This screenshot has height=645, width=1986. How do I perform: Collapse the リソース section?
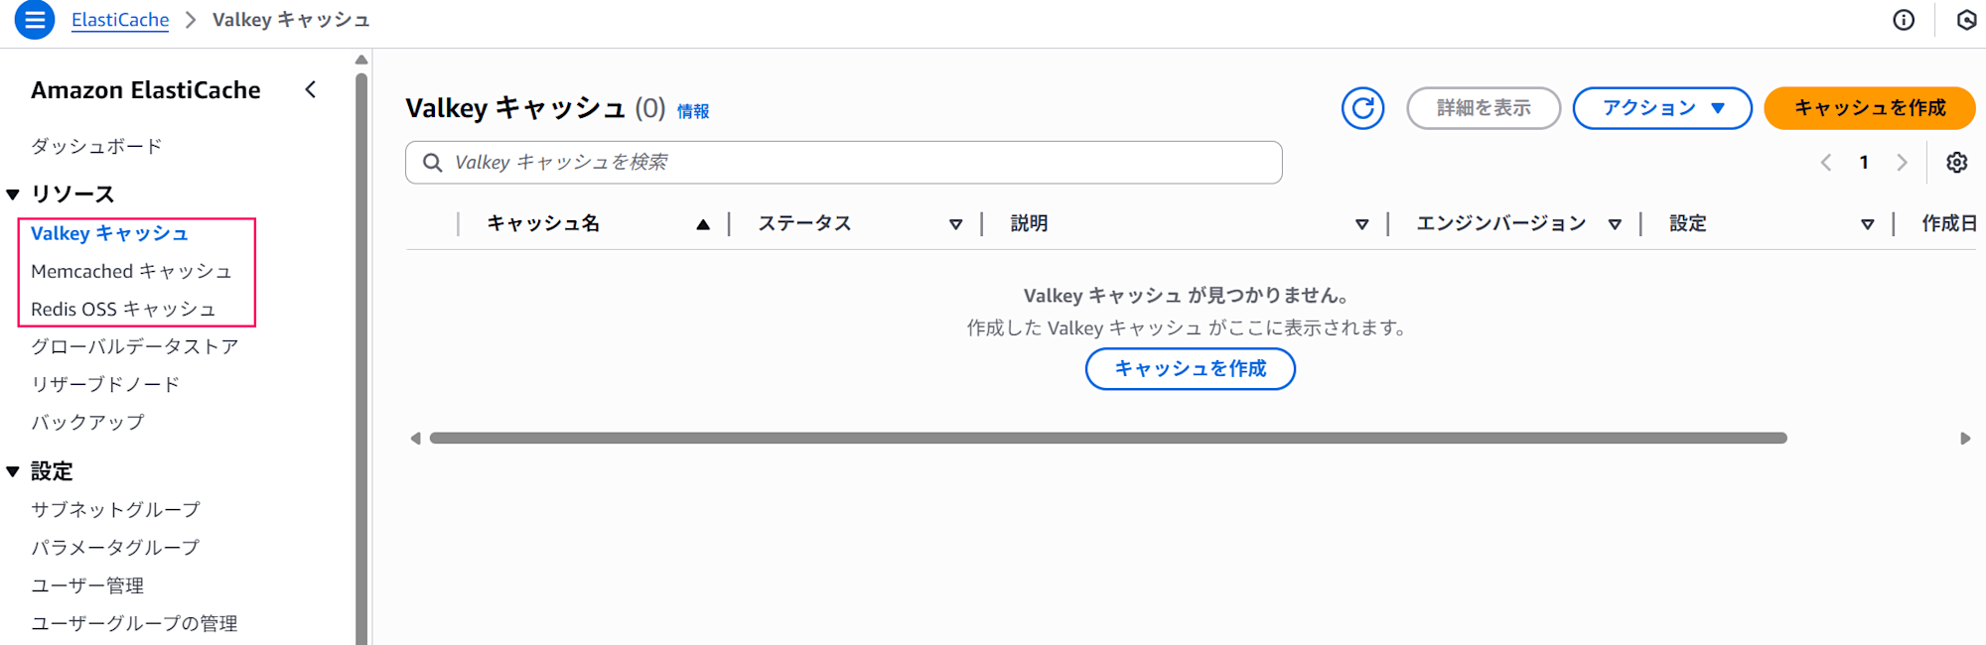[13, 194]
